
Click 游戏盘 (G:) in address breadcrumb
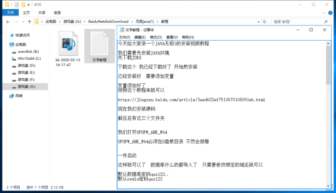[x=72, y=22]
